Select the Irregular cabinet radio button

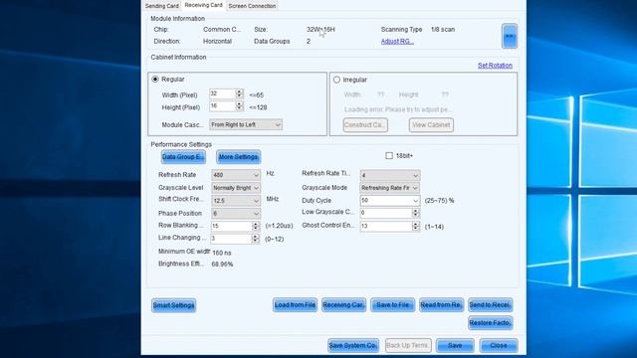(x=336, y=80)
